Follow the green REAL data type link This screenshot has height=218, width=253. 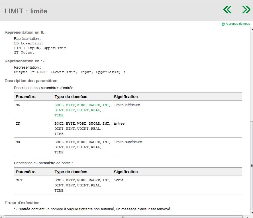95,110
